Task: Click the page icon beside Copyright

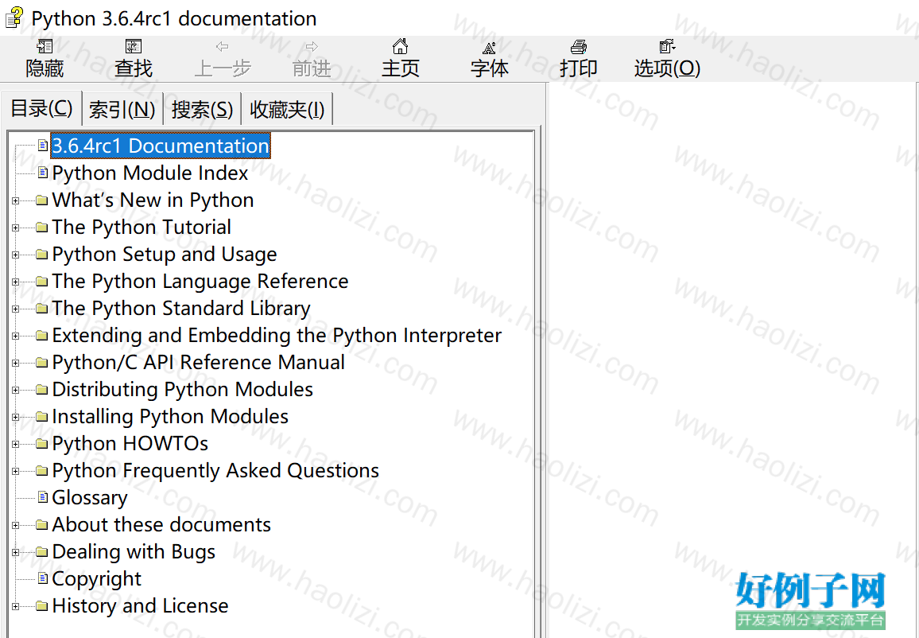Action: pyautogui.click(x=42, y=579)
